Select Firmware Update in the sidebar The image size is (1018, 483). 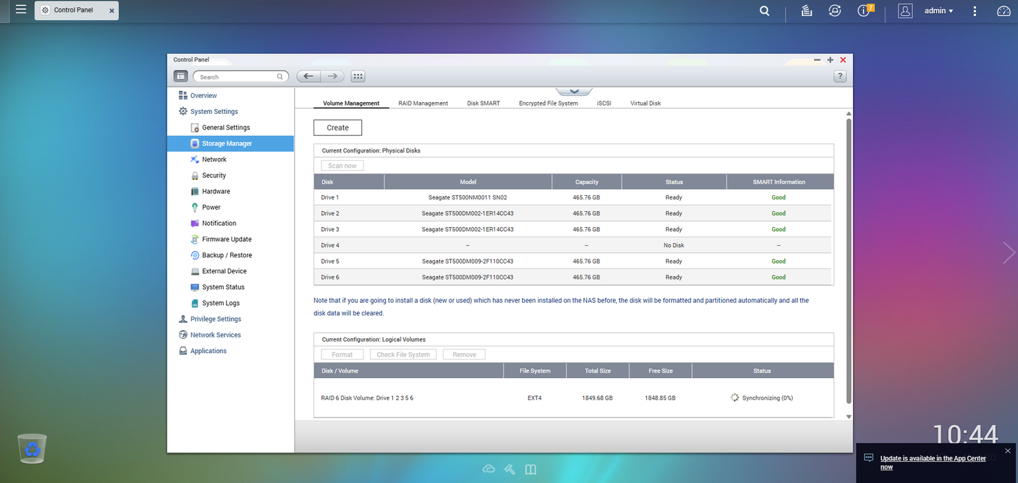pos(227,239)
